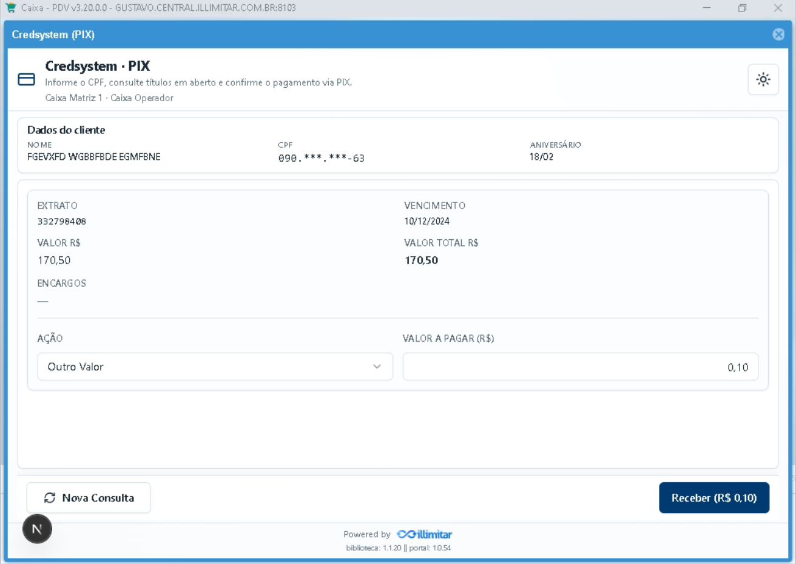Minimize the Caixa PDV window
This screenshot has width=796, height=564.
tap(707, 8)
